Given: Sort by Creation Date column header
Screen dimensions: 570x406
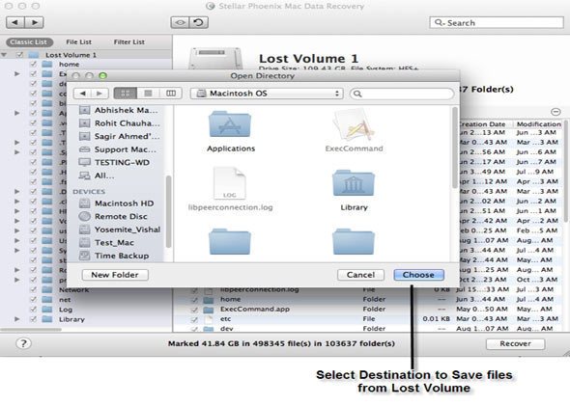Looking at the screenshot, I should pos(486,124).
